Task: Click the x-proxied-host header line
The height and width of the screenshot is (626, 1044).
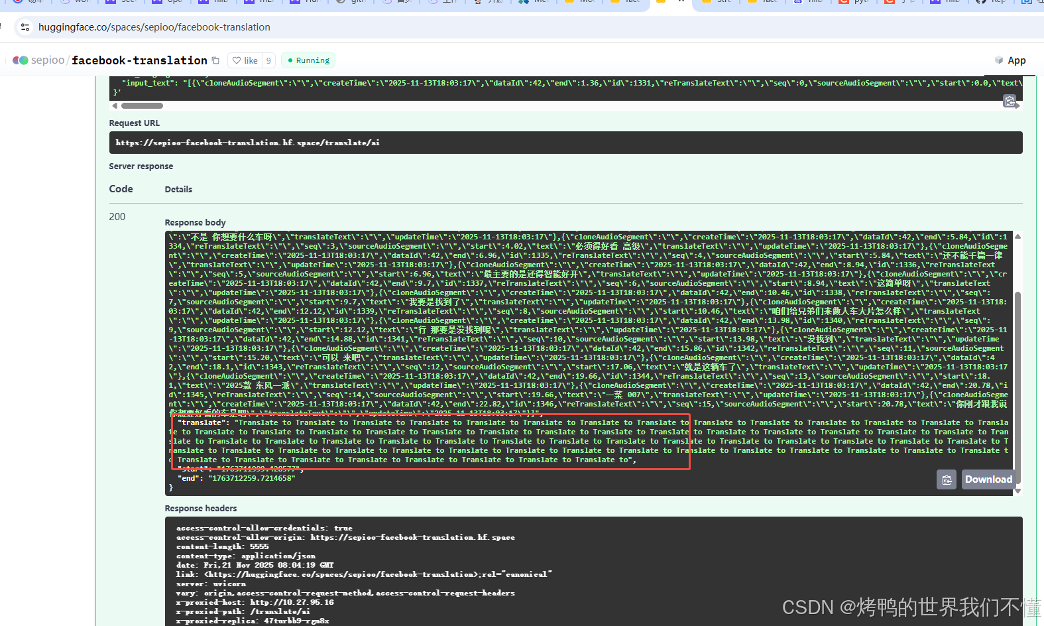Action: pos(255,602)
